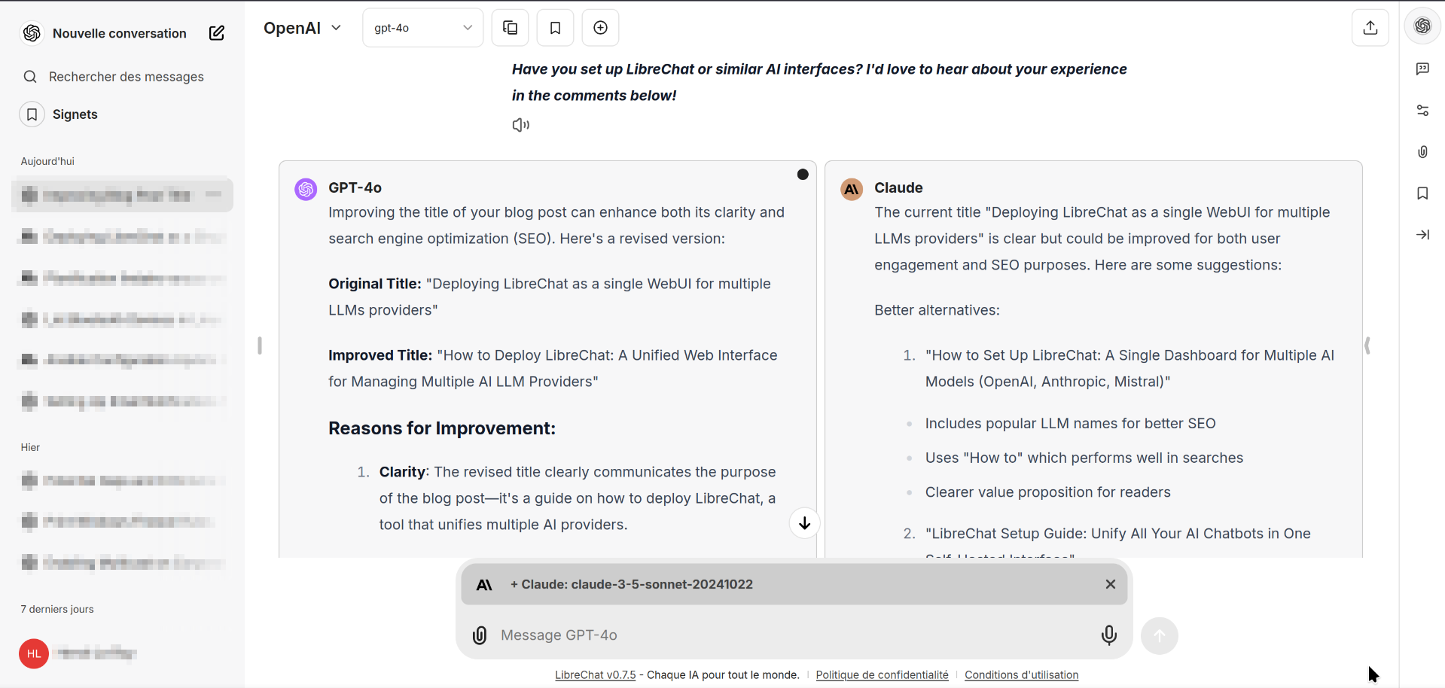This screenshot has width=1445, height=688.
Task: Open Politique de confidentialité link
Action: pos(882,675)
